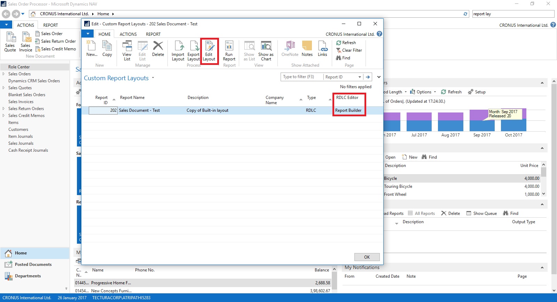The height and width of the screenshot is (302, 557).
Task: Switch to the ACTIONS tab in dialog
Action: (128, 34)
